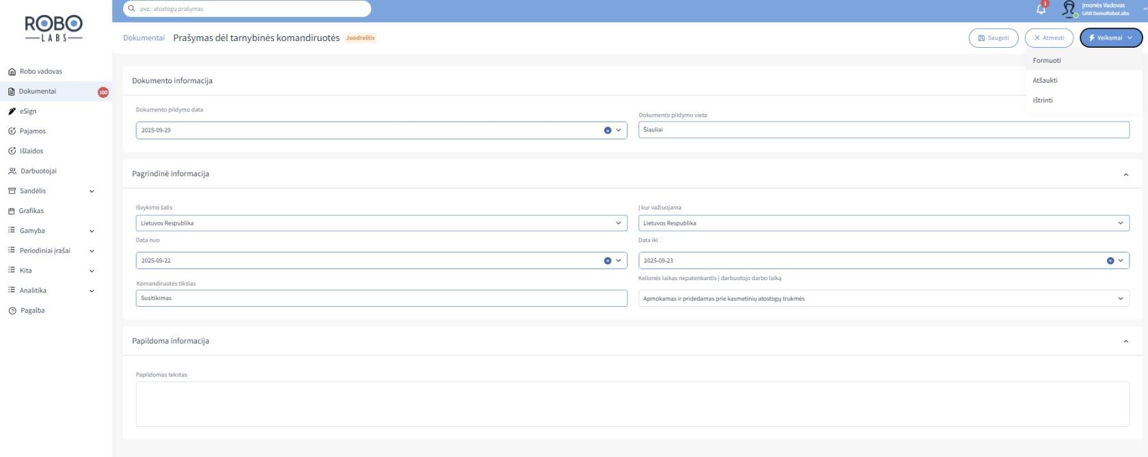Click the Įmonės Vadovas user name
1148x457 pixels.
click(1103, 5)
